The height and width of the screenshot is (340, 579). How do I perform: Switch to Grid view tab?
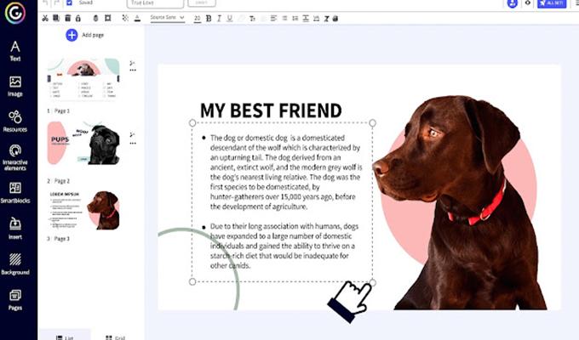[x=115, y=337]
